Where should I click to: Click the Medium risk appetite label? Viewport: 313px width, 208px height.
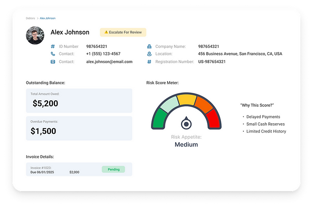[186, 145]
